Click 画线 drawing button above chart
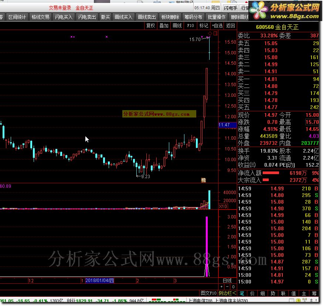The image size is (323, 306). tap(177, 25)
